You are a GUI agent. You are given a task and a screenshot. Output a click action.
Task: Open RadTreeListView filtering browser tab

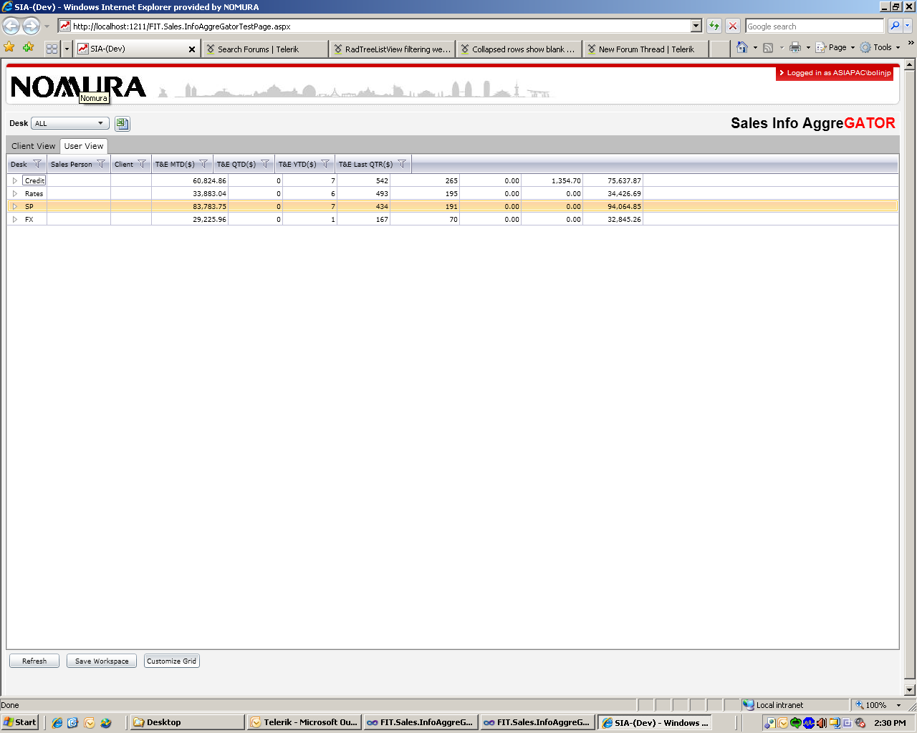click(x=393, y=49)
